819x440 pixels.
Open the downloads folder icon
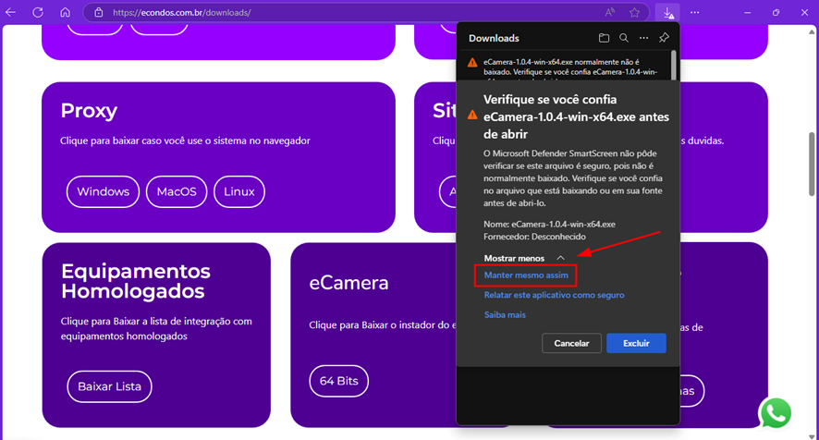pos(604,38)
